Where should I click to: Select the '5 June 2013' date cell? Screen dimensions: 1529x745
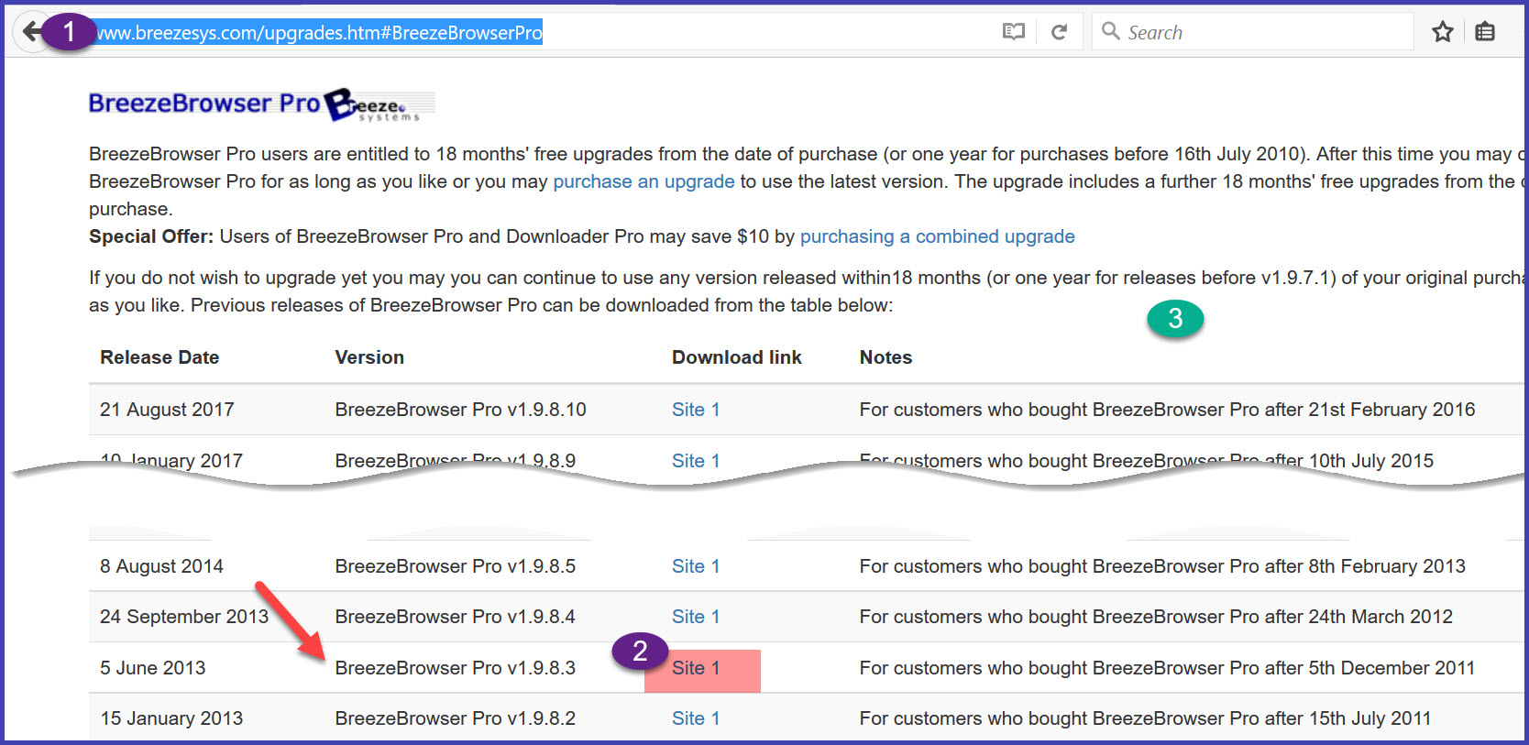pyautogui.click(x=152, y=668)
